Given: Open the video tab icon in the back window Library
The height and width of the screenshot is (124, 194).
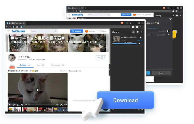Looking at the screenshot, I should pyautogui.click(x=177, y=16).
